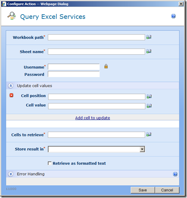187x198 pixels.
Task: Focus the Username input field
Action: coord(74,67)
